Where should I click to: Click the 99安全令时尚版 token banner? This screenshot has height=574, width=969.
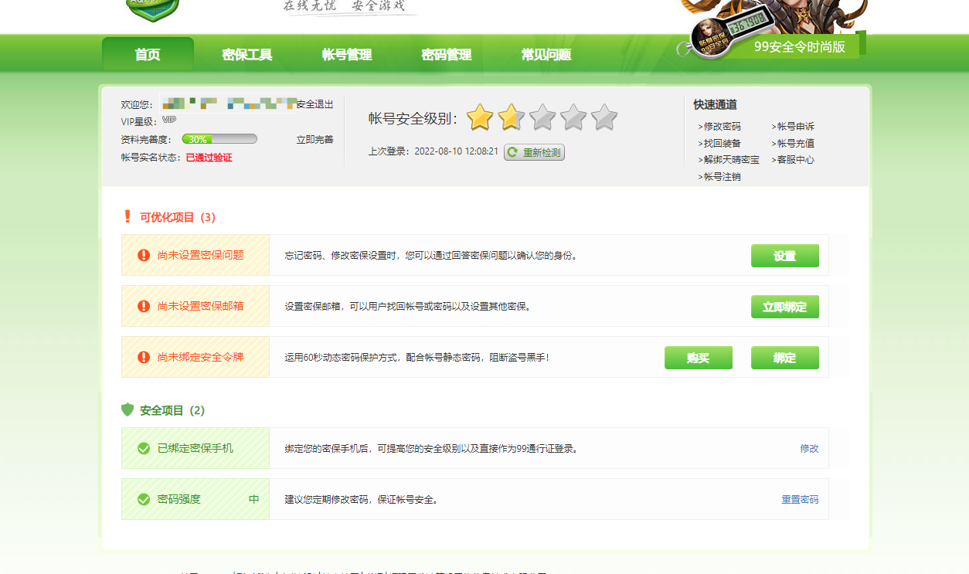click(x=799, y=46)
